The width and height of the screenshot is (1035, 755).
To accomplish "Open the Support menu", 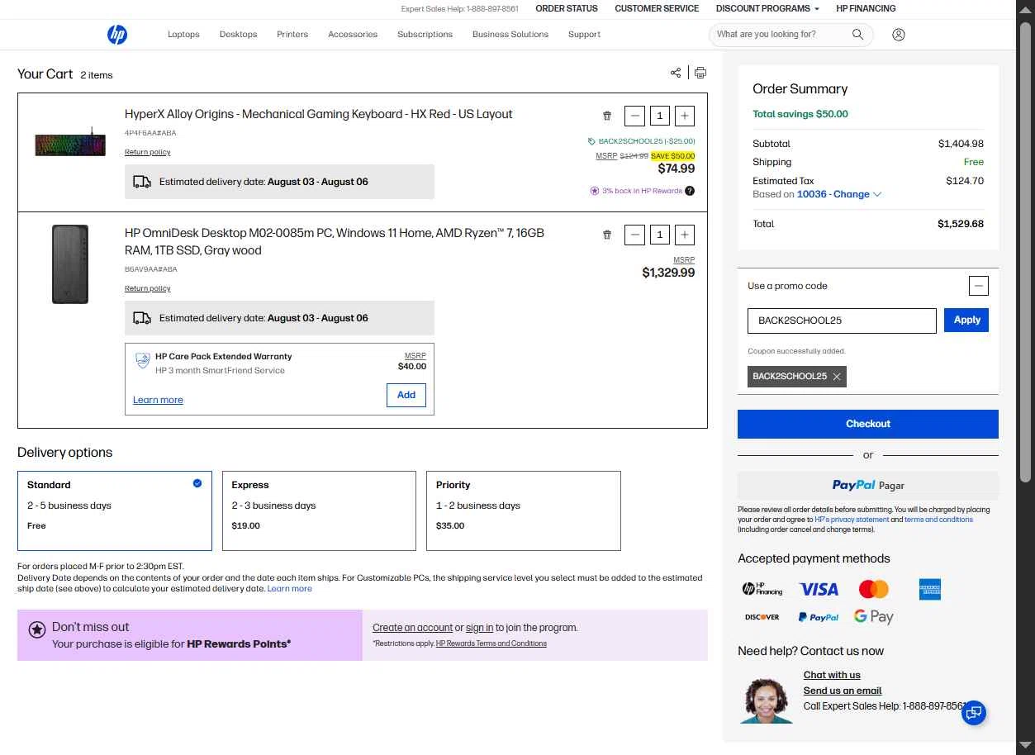I will coord(584,35).
